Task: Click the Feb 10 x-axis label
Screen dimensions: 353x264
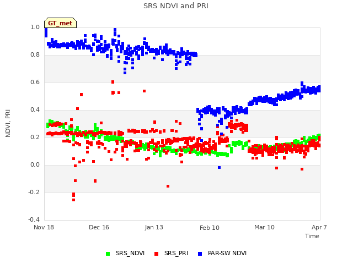Action: [x=210, y=228]
